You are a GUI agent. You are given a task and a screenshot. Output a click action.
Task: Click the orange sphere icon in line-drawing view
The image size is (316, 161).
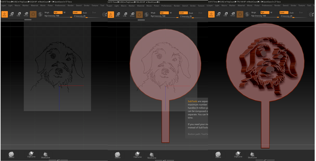pos(33,14)
